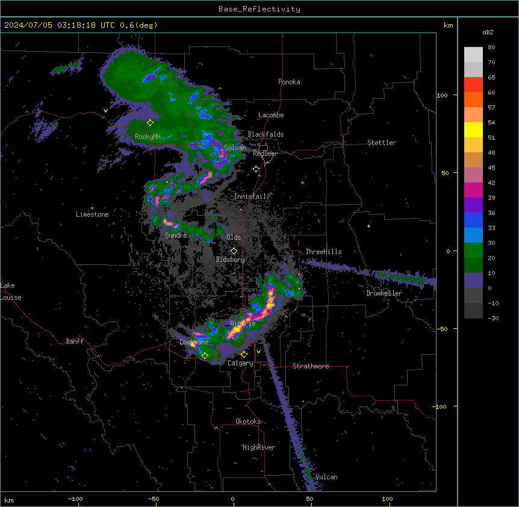Click the km unit label at bottom-left
Image resolution: width=519 pixels, height=507 pixels.
(9, 500)
